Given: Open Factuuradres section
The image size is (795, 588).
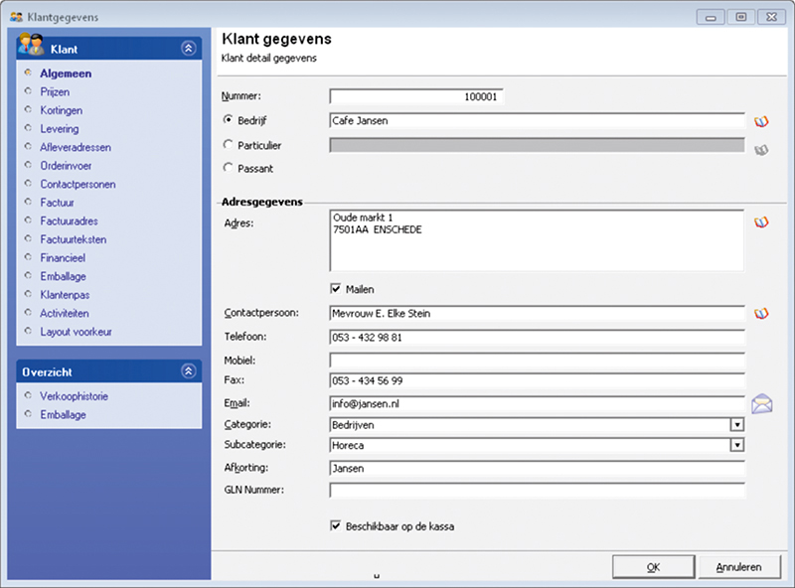Looking at the screenshot, I should tap(69, 221).
